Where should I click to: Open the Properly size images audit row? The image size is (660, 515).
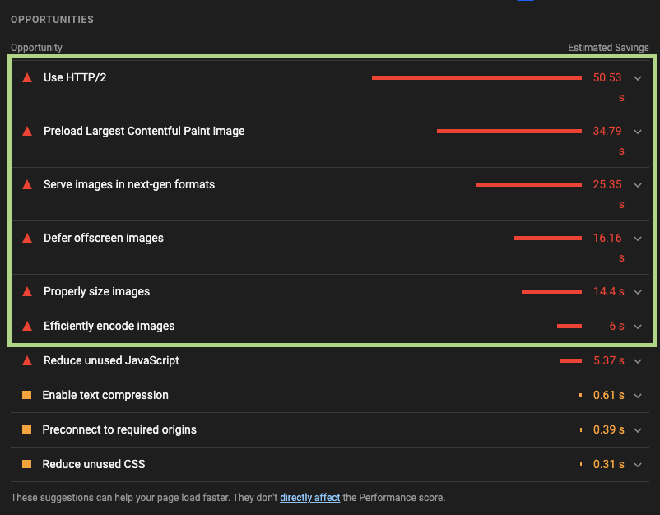tap(96, 291)
